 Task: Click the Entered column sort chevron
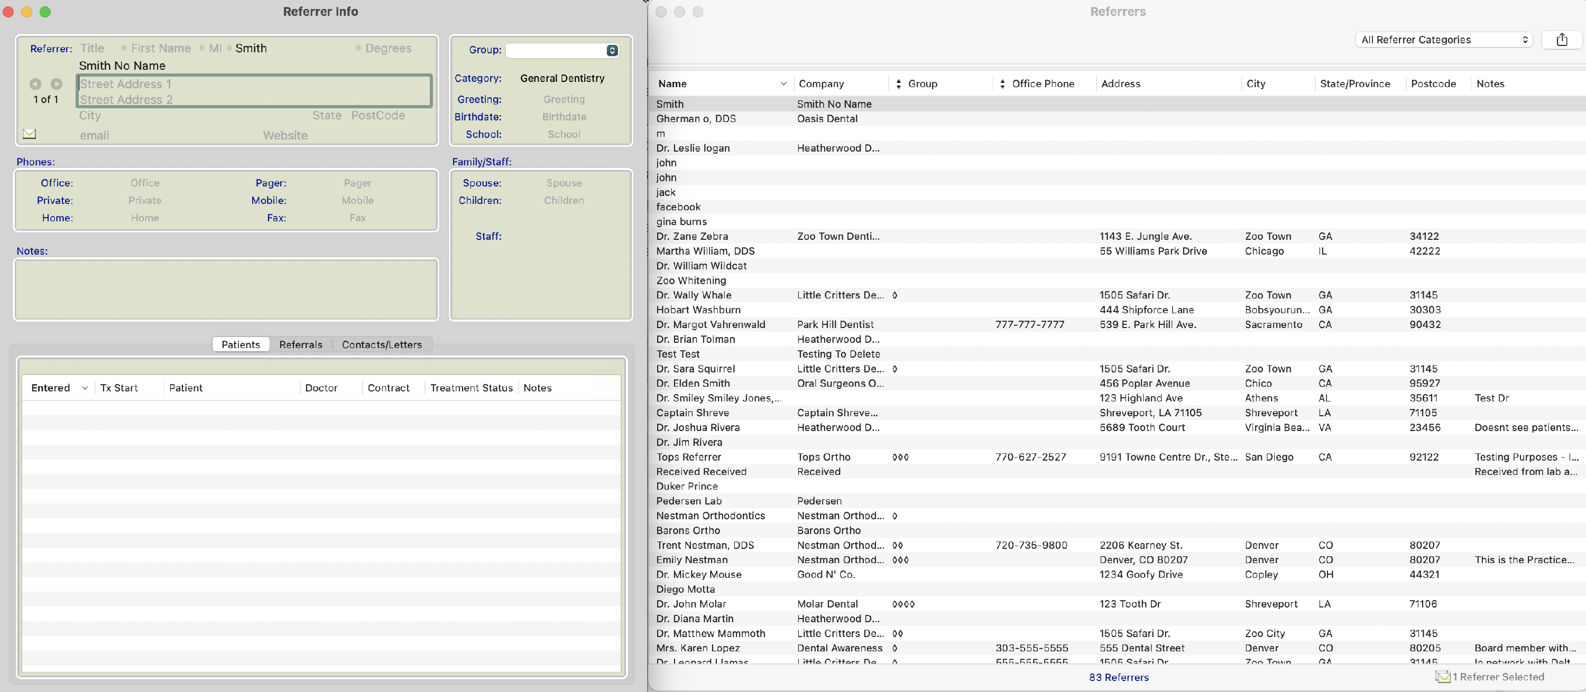(x=85, y=388)
